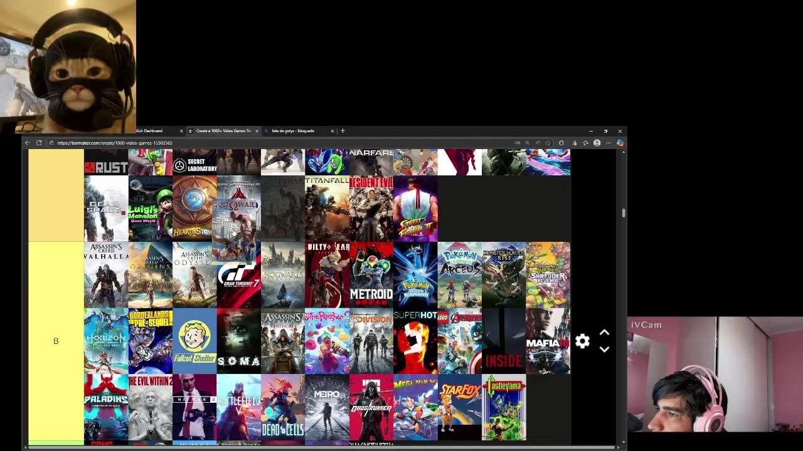View site info icon beside tiermaker URL
The width and height of the screenshot is (803, 451).
[x=51, y=143]
